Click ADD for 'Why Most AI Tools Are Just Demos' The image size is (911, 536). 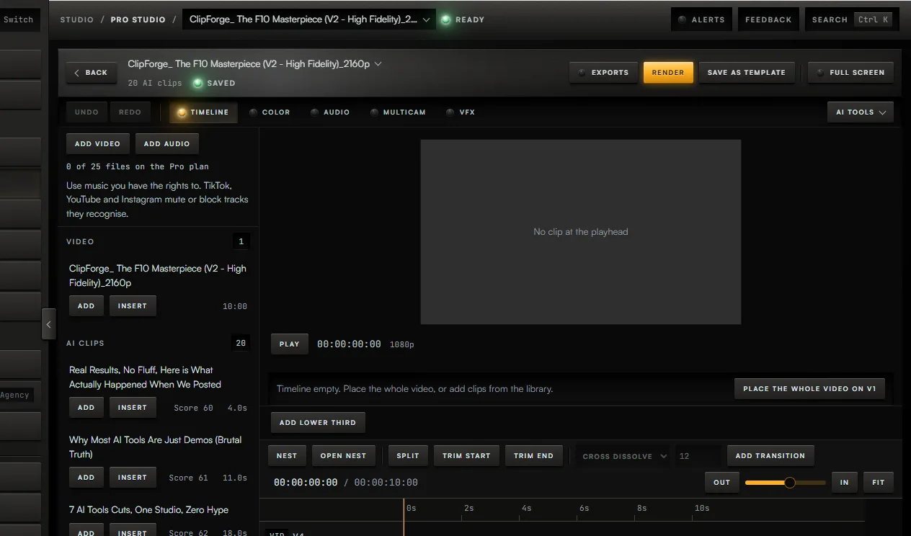click(x=86, y=478)
